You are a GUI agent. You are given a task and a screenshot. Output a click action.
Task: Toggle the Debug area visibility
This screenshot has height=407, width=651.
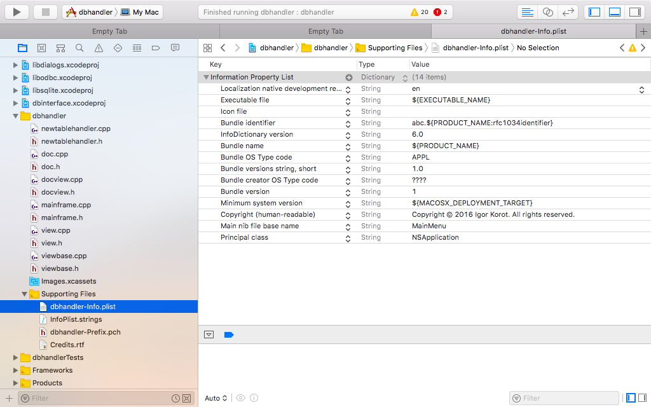coord(615,12)
